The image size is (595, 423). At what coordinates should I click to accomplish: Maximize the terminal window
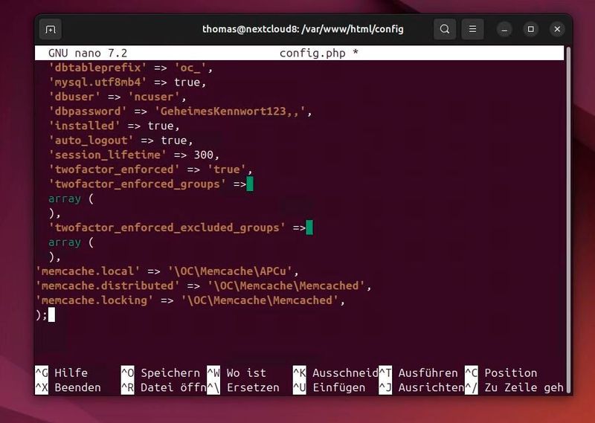(x=531, y=29)
